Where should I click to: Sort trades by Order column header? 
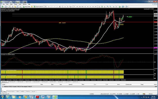click(4, 85)
